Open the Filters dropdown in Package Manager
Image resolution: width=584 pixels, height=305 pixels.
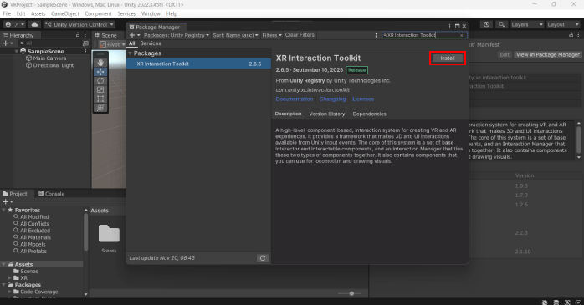coord(272,35)
